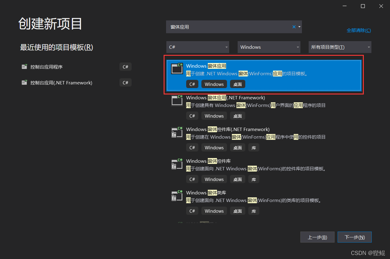Click the 桌面 tag on Windows 窗体应用
This screenshot has width=390, height=259.
[x=237, y=84]
